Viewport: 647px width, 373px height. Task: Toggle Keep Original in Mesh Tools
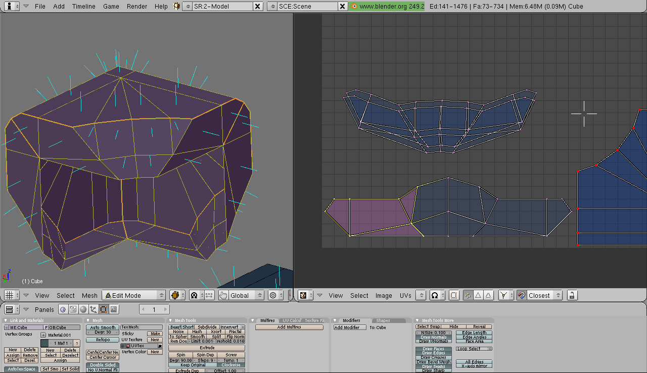[193, 365]
